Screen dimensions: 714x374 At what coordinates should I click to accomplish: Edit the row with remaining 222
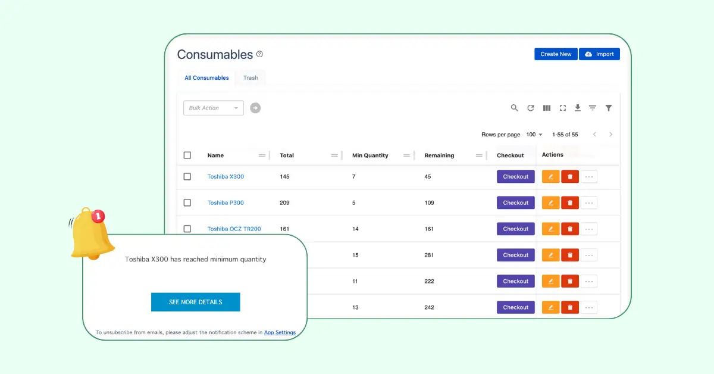click(x=551, y=281)
